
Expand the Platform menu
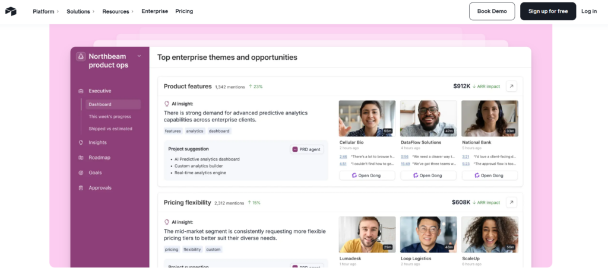click(x=46, y=11)
